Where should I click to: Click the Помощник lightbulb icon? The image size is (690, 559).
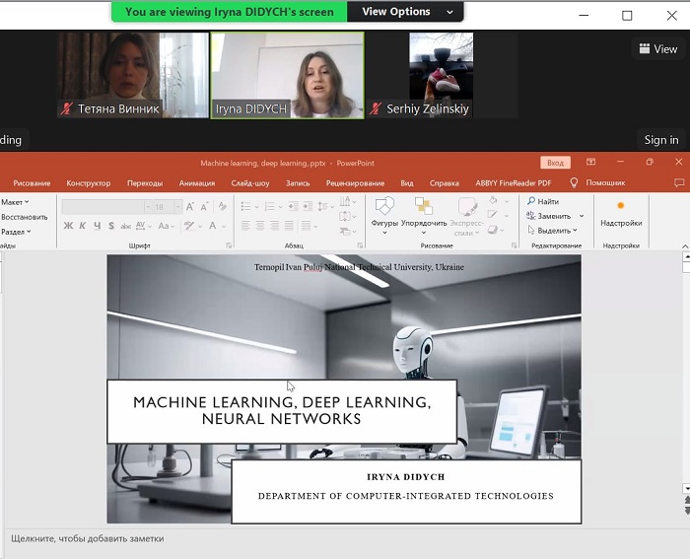click(x=574, y=182)
